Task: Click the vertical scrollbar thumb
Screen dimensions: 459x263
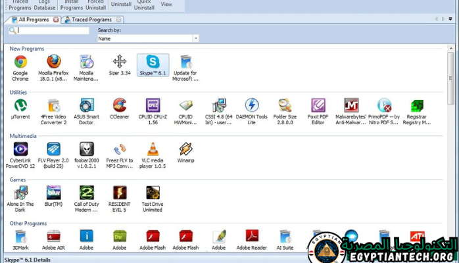Action: (451, 78)
